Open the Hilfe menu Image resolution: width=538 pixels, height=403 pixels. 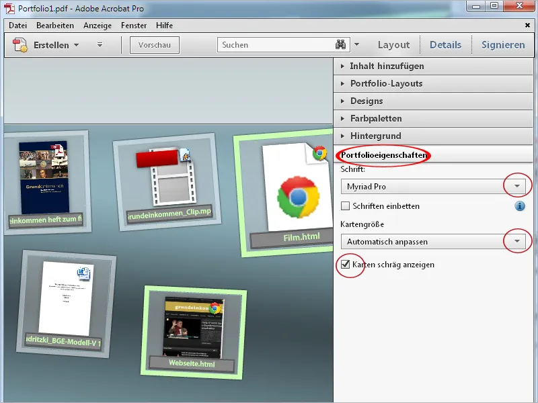point(164,26)
